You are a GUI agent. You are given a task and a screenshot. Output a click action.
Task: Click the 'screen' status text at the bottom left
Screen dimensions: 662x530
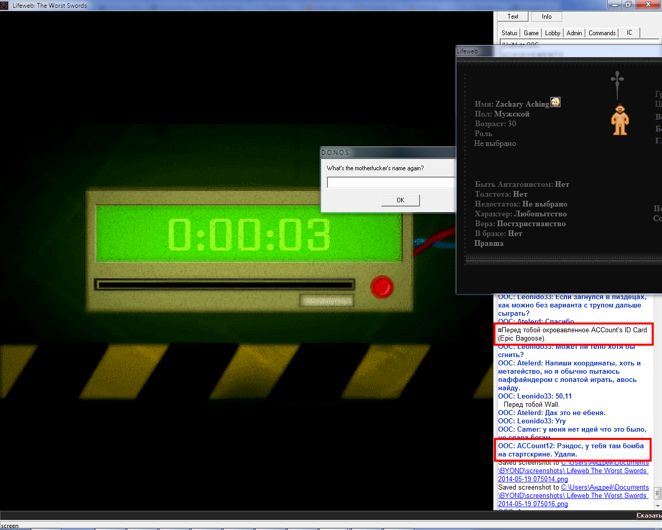point(9,526)
